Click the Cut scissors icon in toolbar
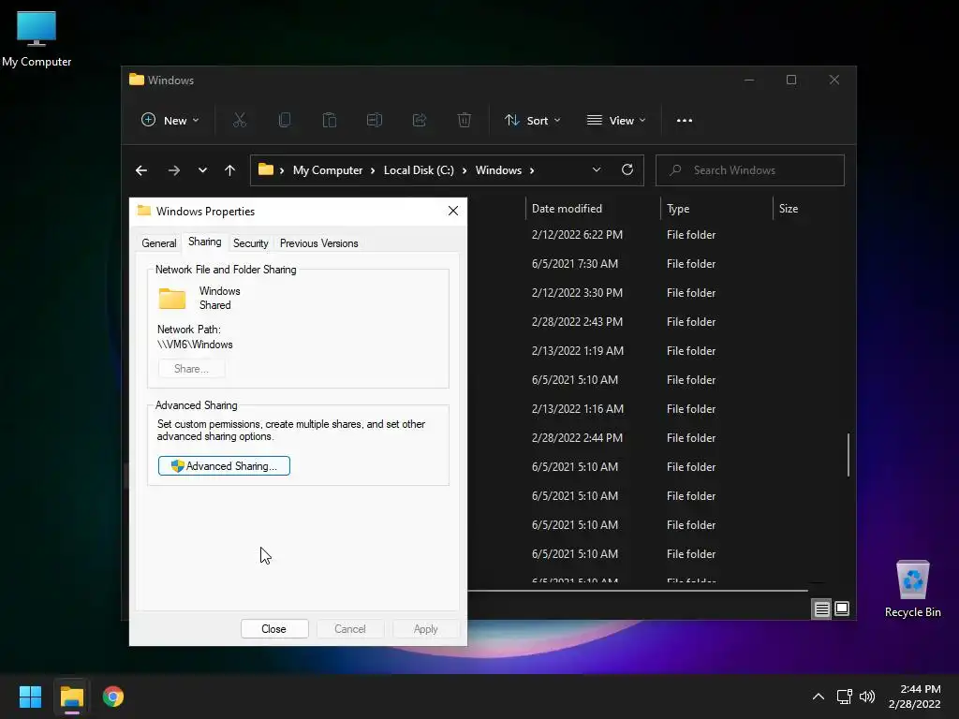 240,121
